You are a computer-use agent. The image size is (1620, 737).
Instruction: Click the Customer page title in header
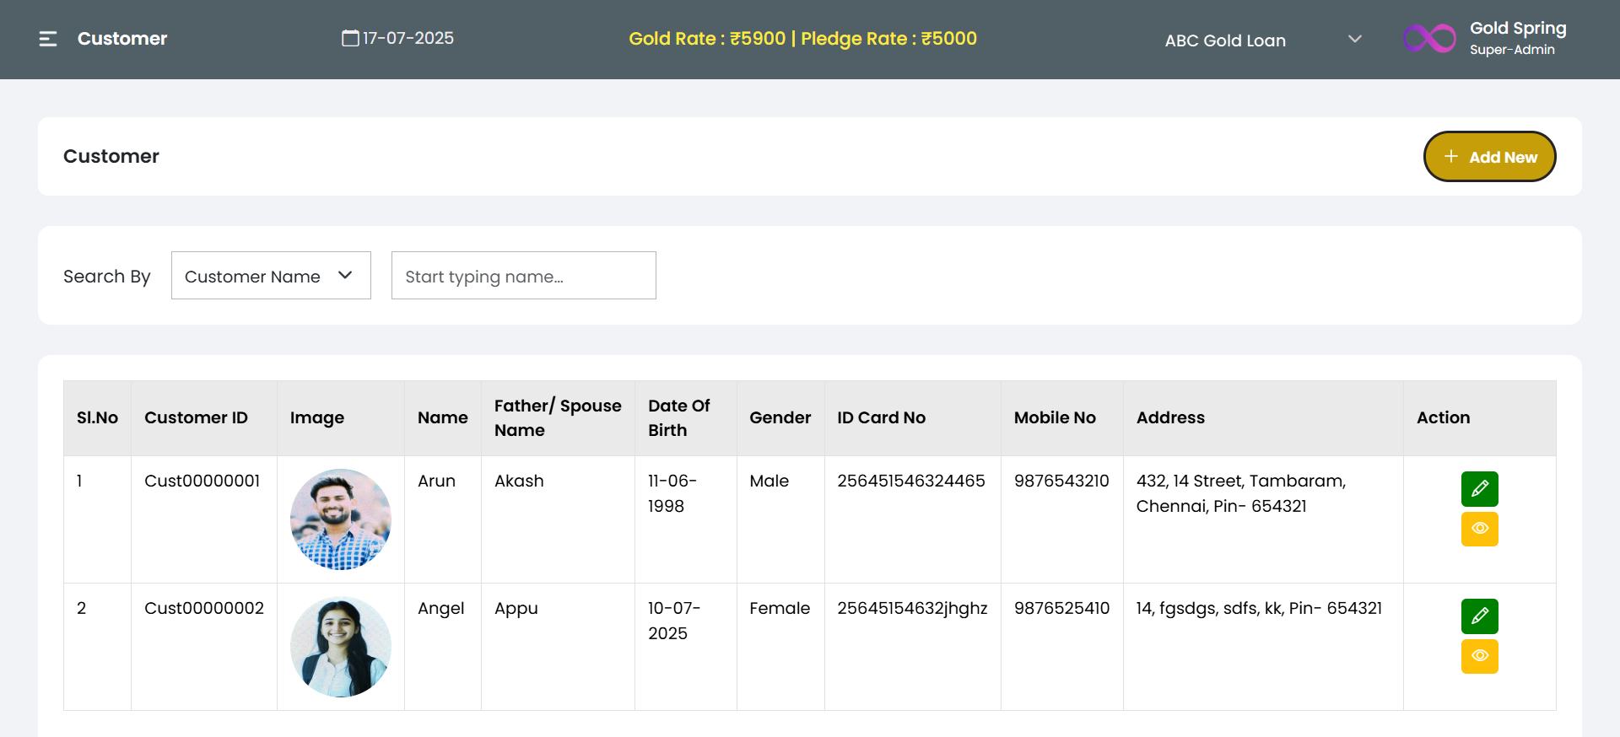[122, 39]
